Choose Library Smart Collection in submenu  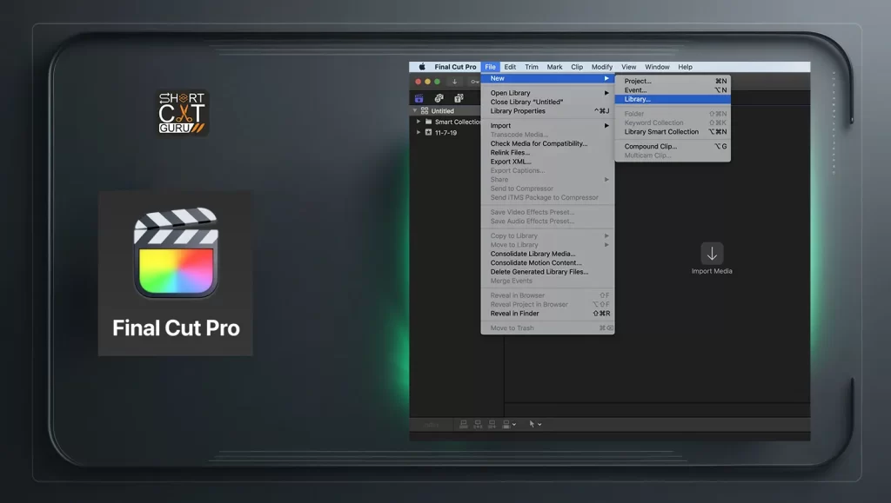(x=673, y=131)
